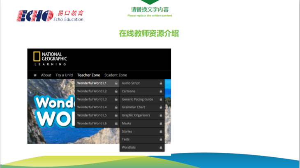Select the 在线教师资源介绍 slide heading
This screenshot has height=168, width=300.
(x=149, y=33)
